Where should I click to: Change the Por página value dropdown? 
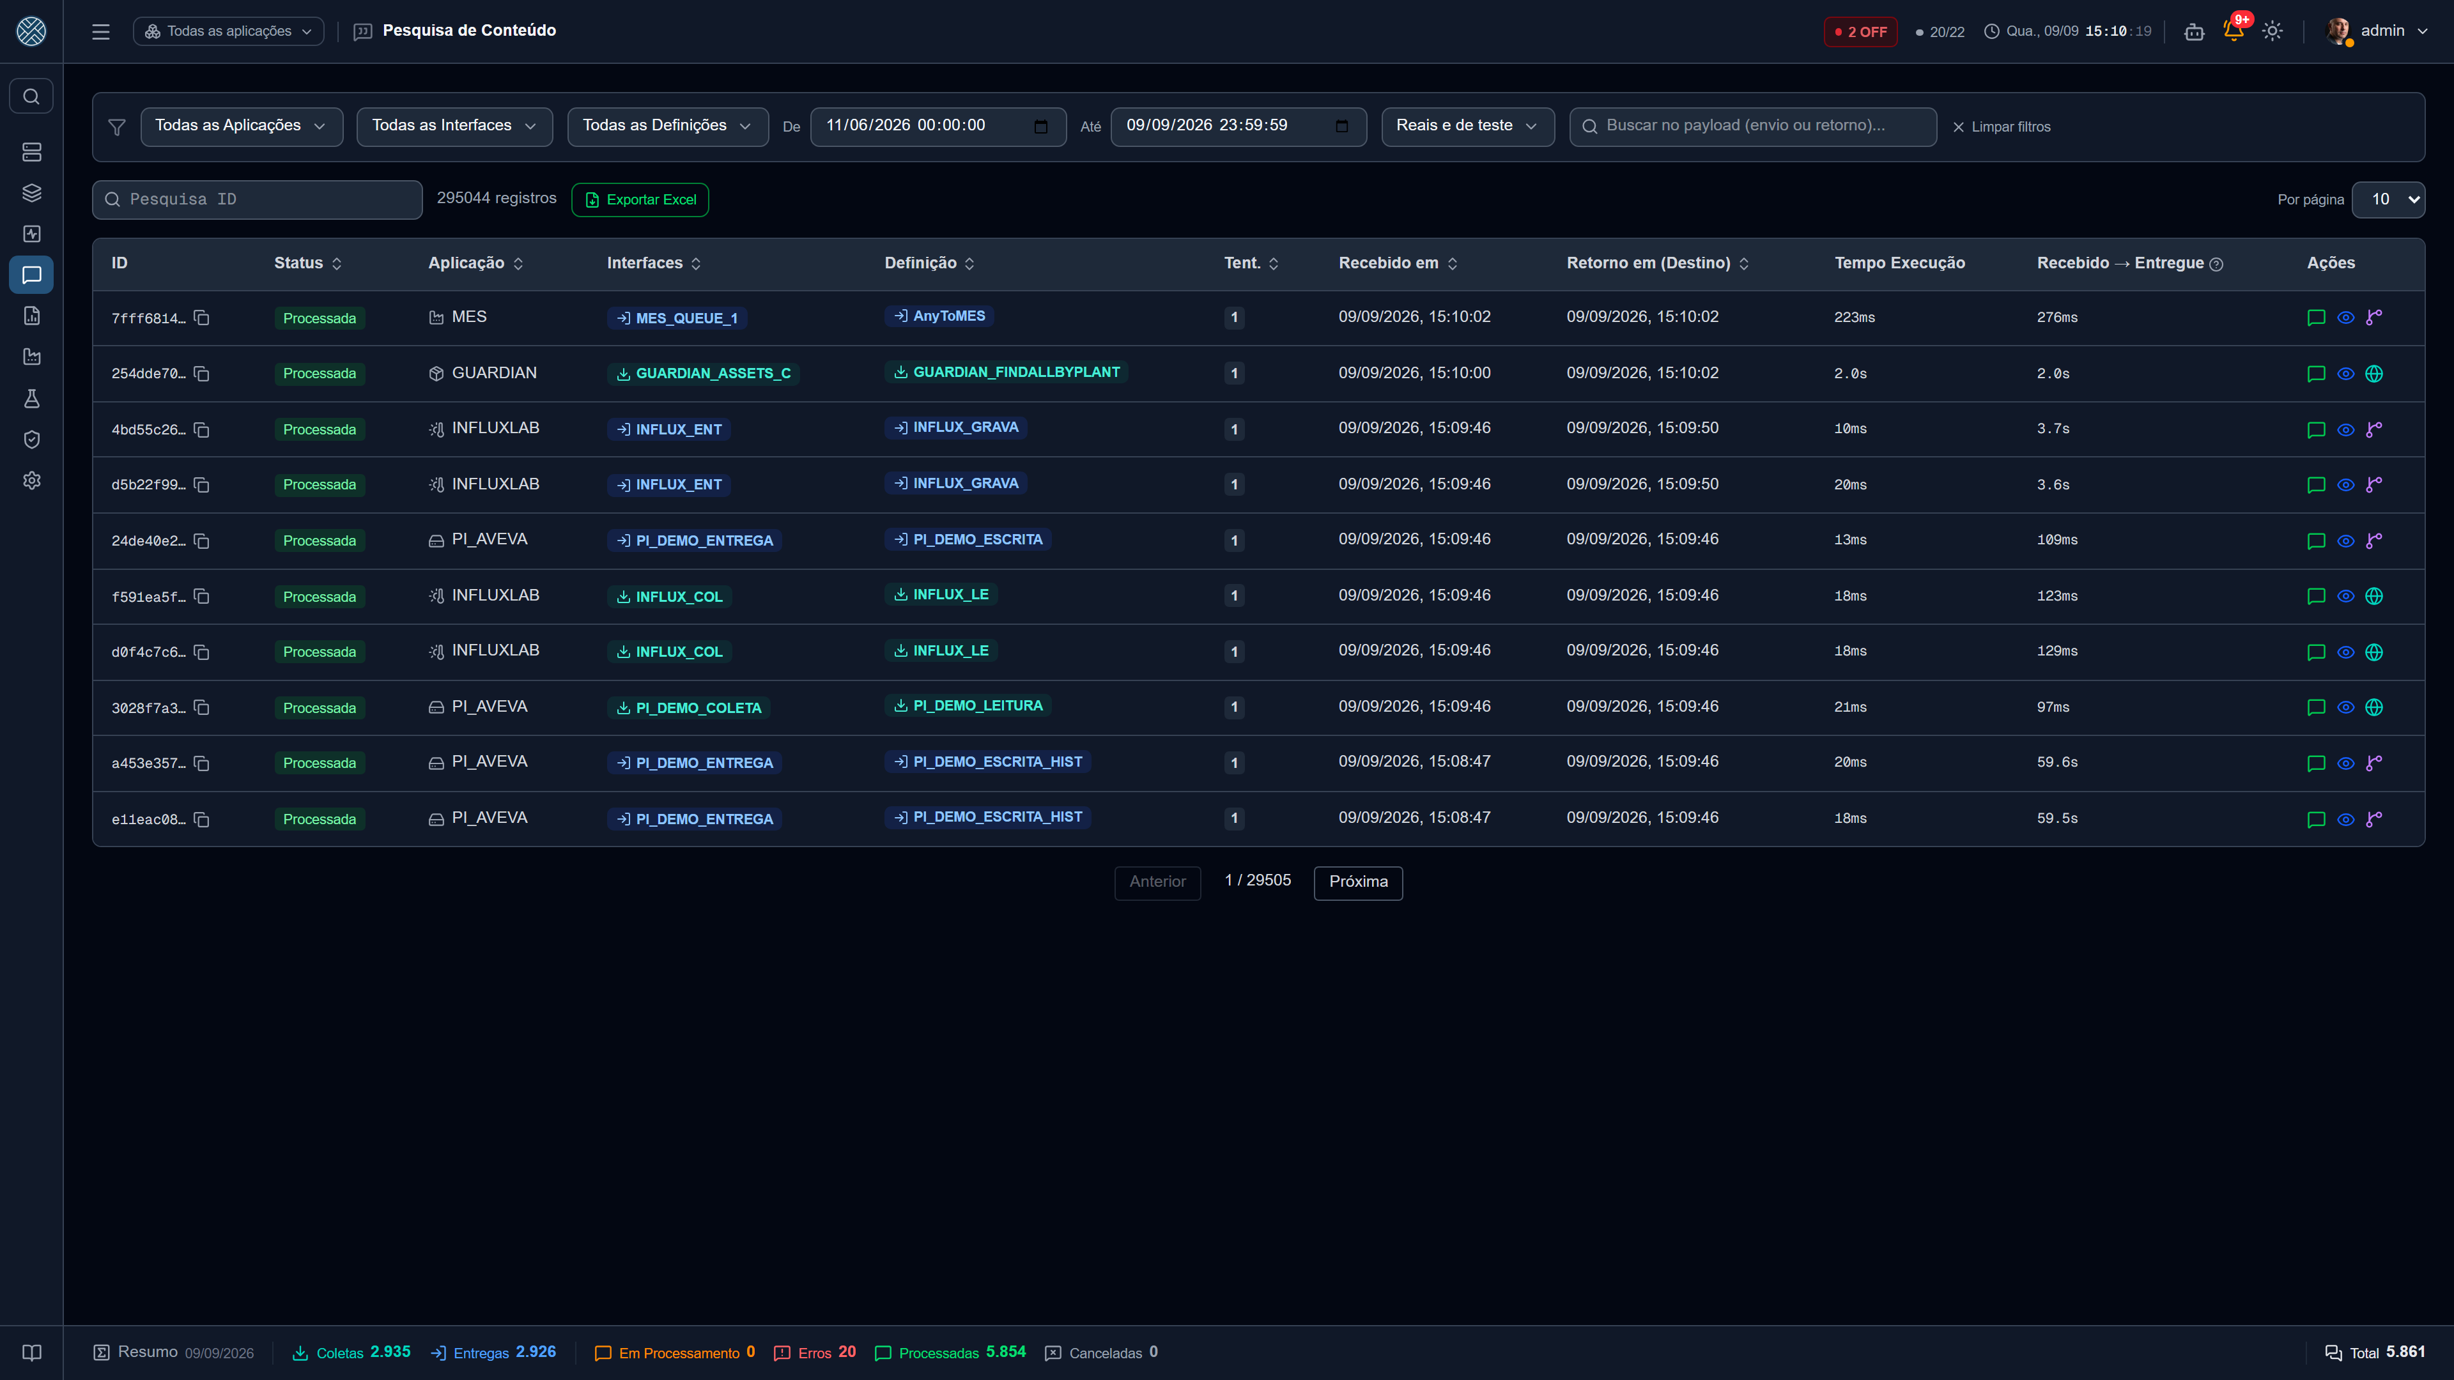click(2388, 199)
